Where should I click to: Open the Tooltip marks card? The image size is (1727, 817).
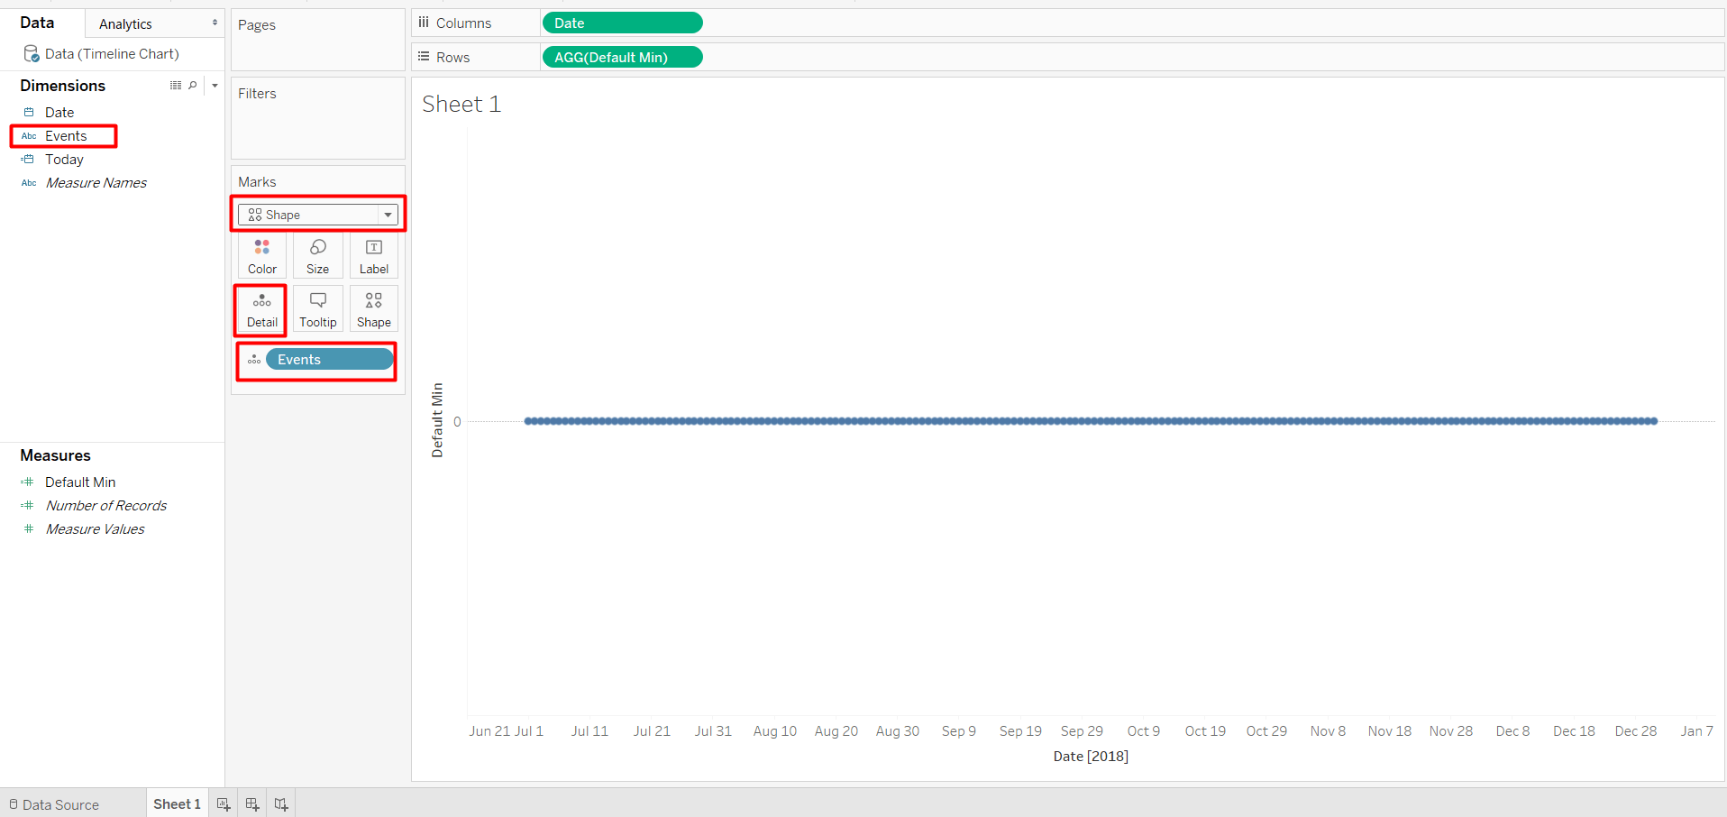click(x=317, y=309)
